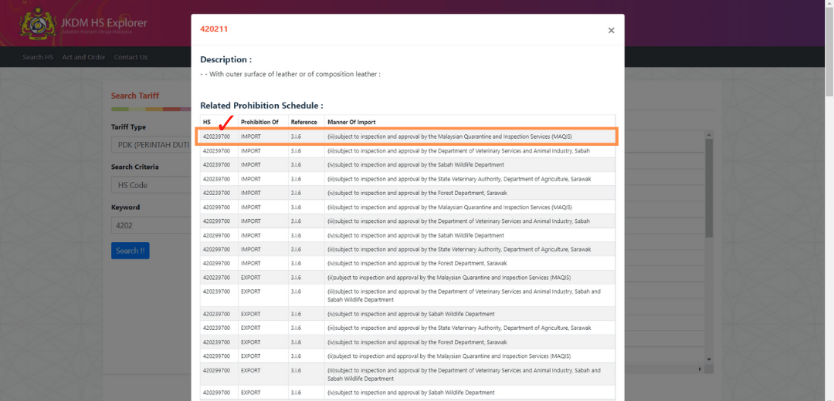The width and height of the screenshot is (834, 401).
Task: Open the Act and Order menu
Action: [83, 57]
